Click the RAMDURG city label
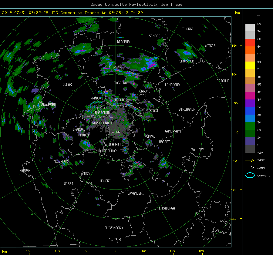Image resolution: width=273 pixels, height=255 pixels. [x=97, y=98]
